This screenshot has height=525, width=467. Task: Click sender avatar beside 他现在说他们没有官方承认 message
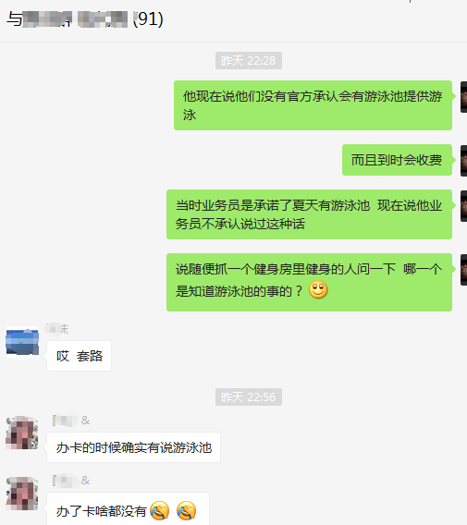click(463, 97)
